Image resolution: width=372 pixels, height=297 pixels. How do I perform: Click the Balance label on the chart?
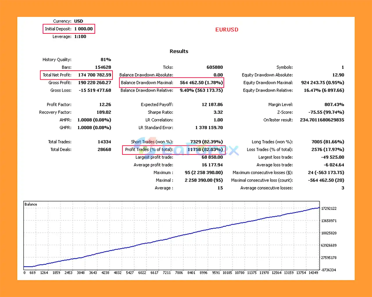30,204
